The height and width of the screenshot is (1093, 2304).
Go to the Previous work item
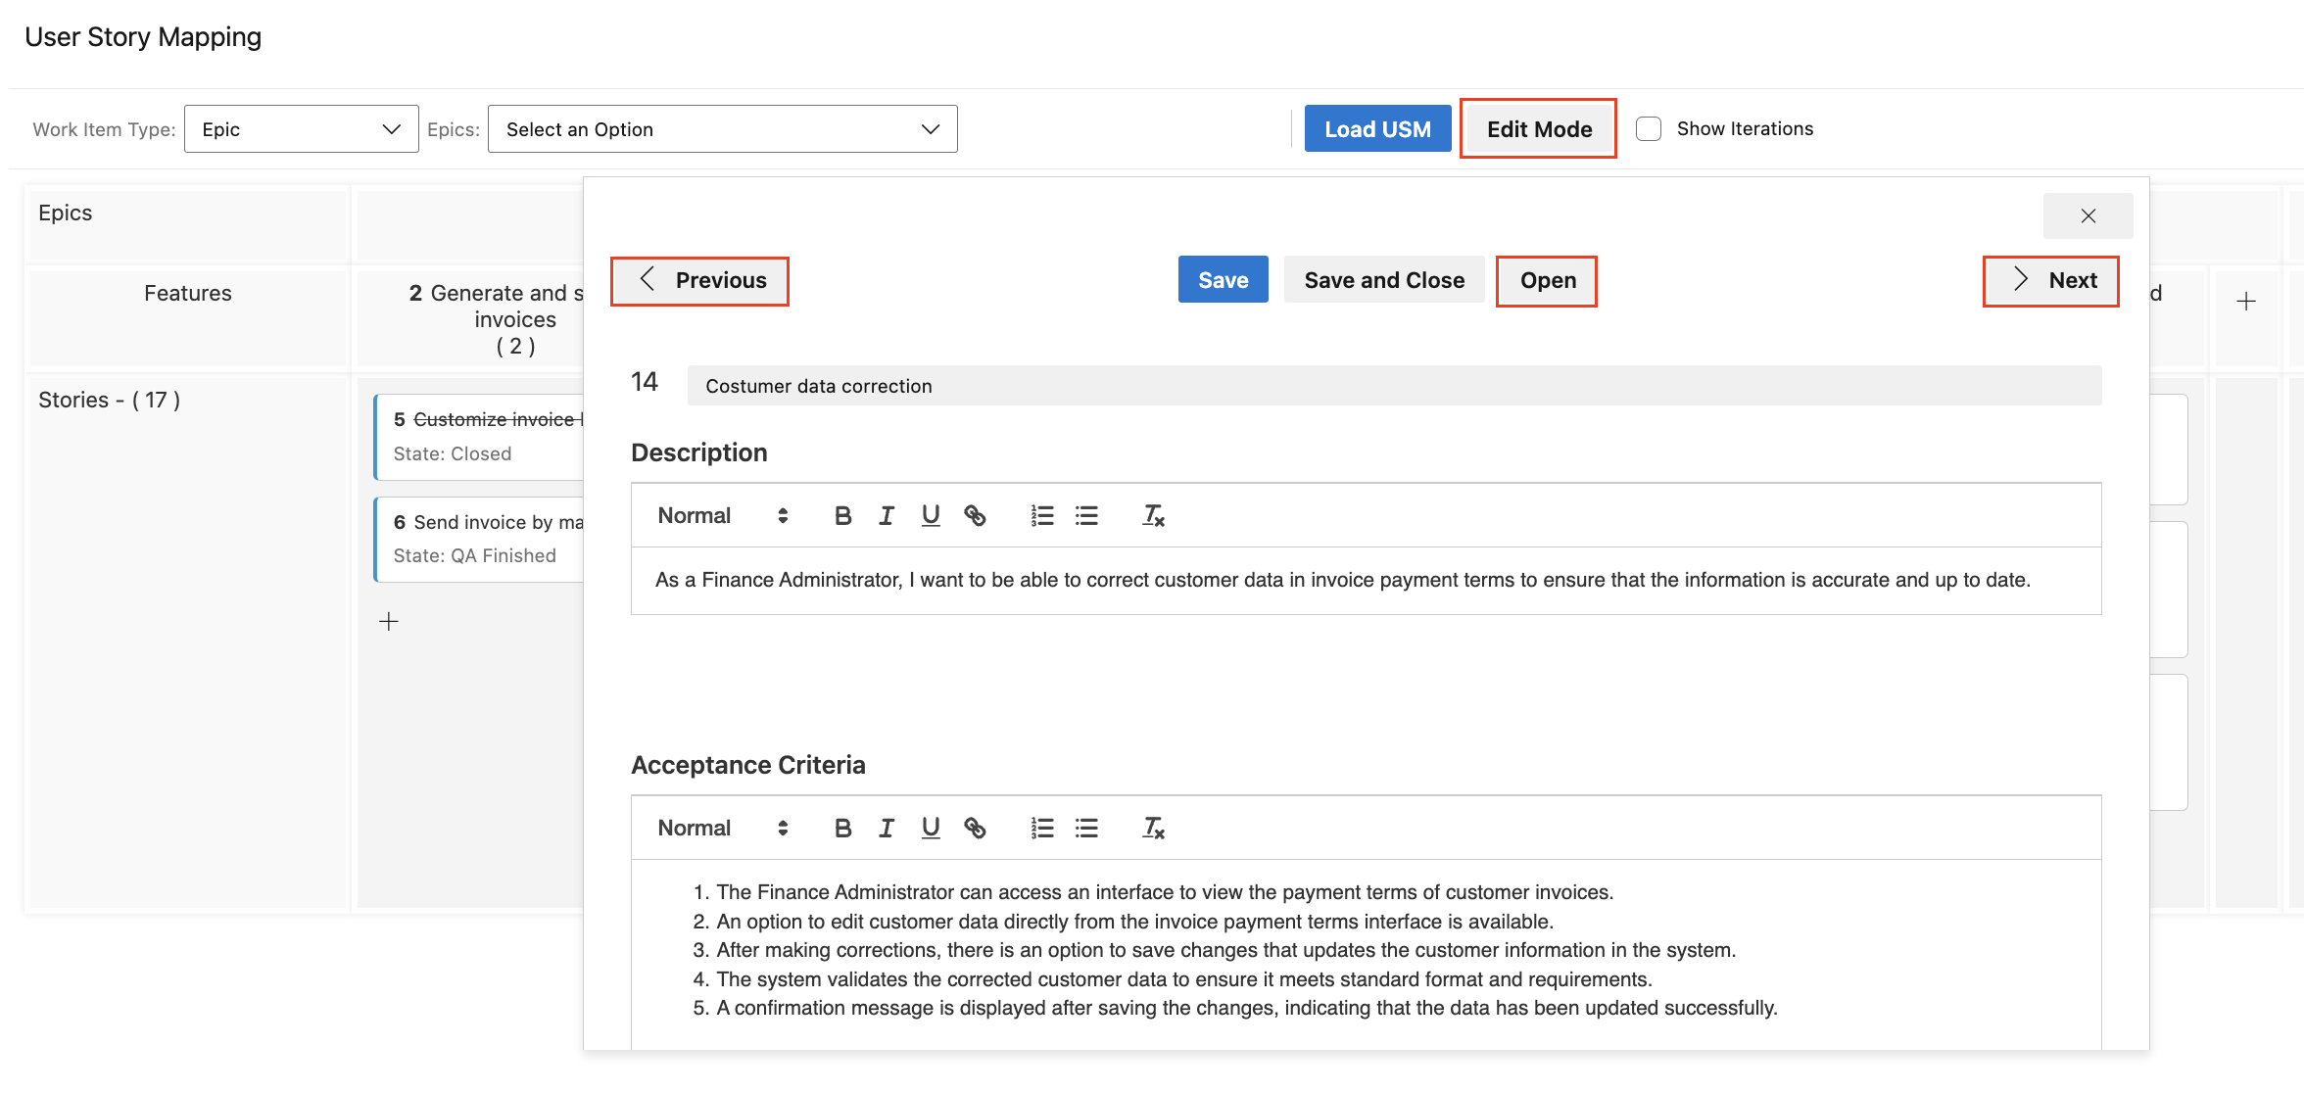point(700,281)
